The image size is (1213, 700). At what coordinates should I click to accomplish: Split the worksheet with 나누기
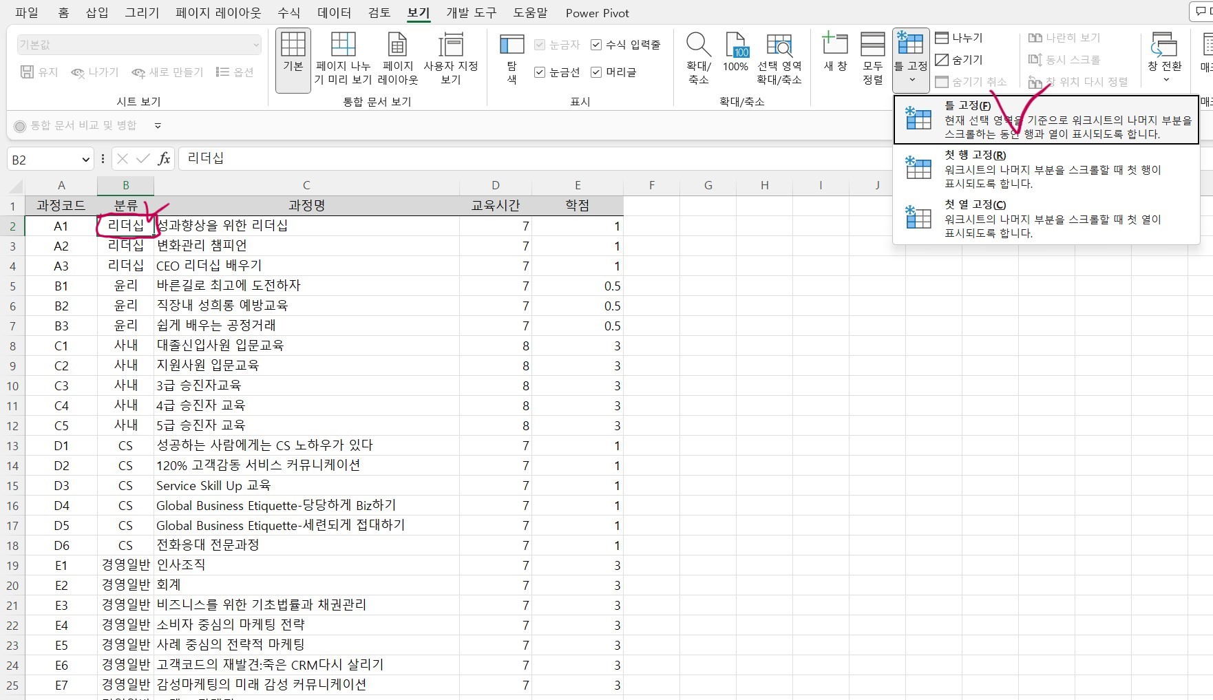coord(960,38)
